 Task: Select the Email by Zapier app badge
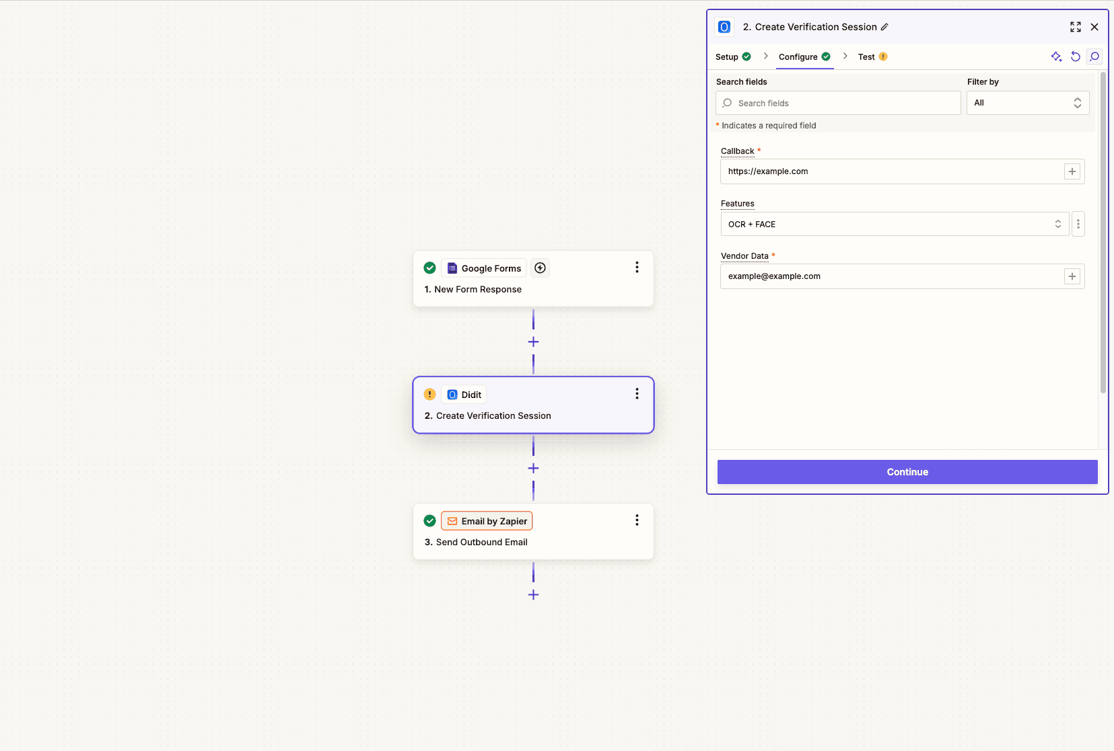487,521
